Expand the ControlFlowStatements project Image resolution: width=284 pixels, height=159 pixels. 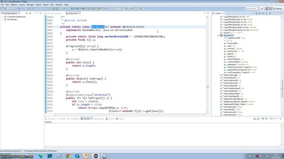click(3, 17)
